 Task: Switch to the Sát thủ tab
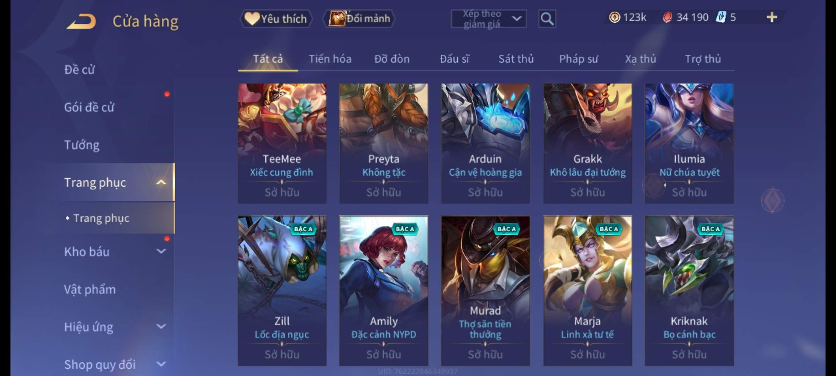(x=516, y=59)
